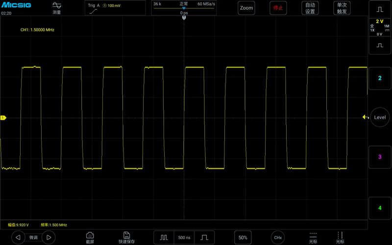392x245 pixels.
Task: Toggle channel 4 on
Action: pos(380,208)
